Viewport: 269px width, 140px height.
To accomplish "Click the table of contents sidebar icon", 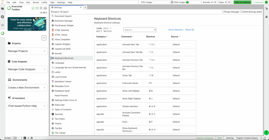I will coord(2,25).
